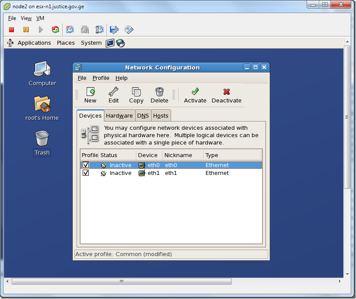Screen dimensions: 356x299
Task: Switch to the Hosts tab
Action: [161, 115]
